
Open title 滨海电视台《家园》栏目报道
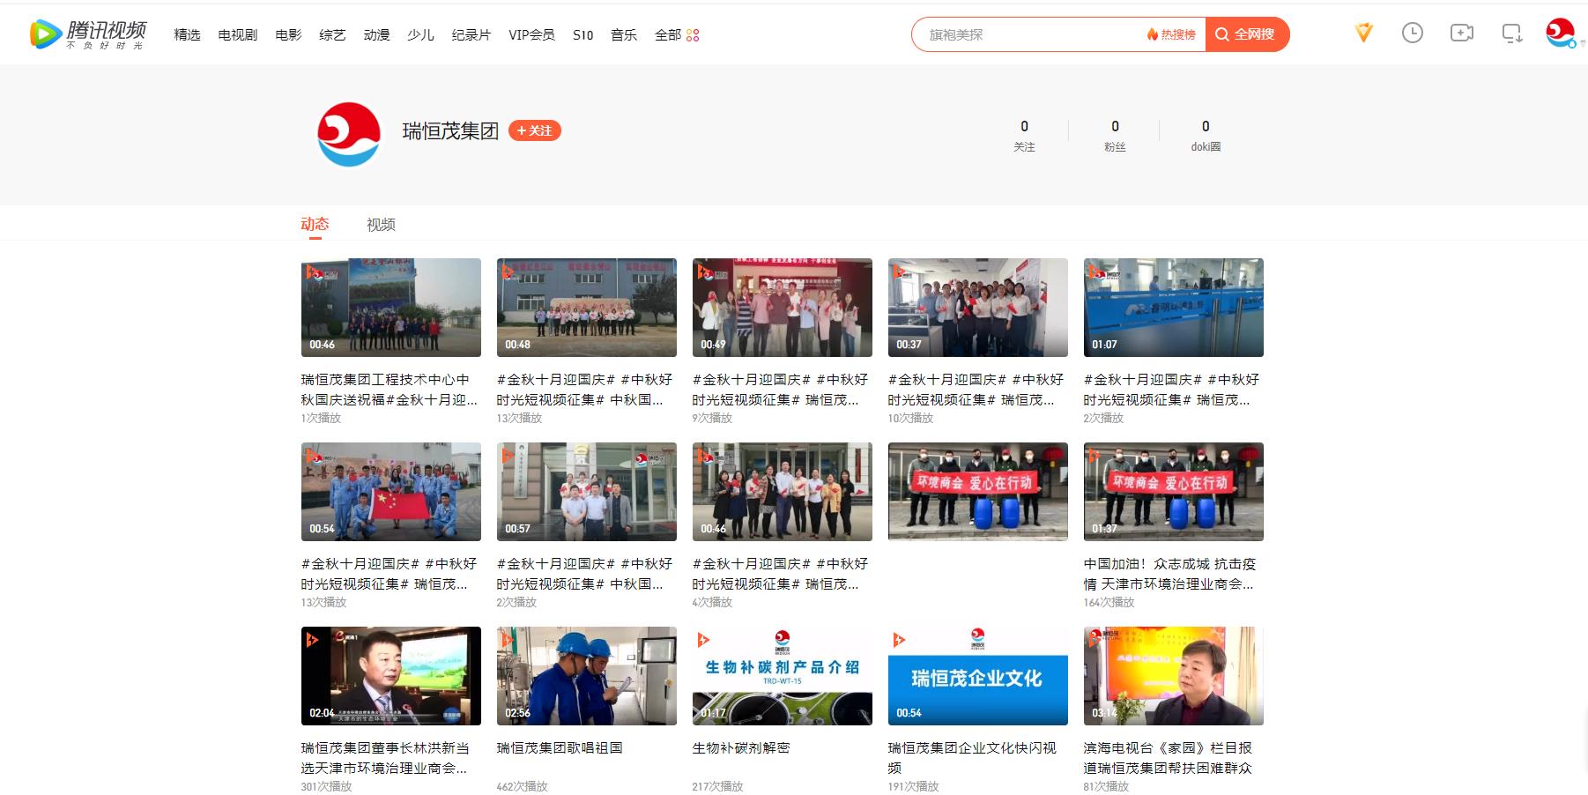click(1169, 758)
